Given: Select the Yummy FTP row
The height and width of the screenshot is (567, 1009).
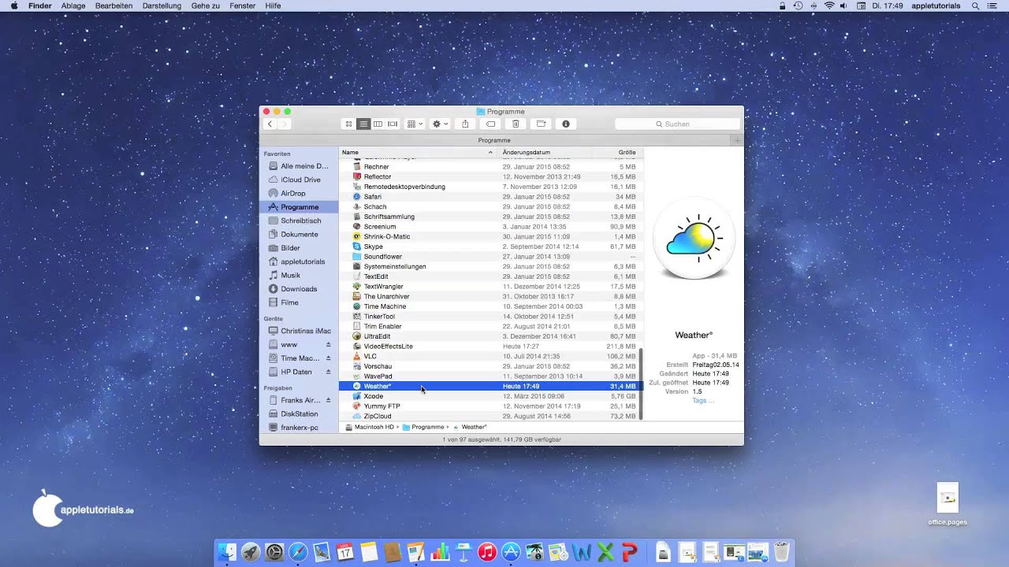Looking at the screenshot, I should pyautogui.click(x=491, y=406).
